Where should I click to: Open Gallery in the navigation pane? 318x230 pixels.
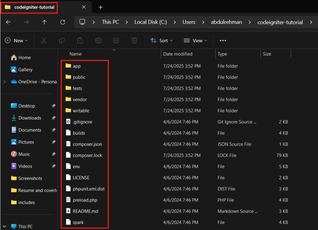click(x=22, y=69)
